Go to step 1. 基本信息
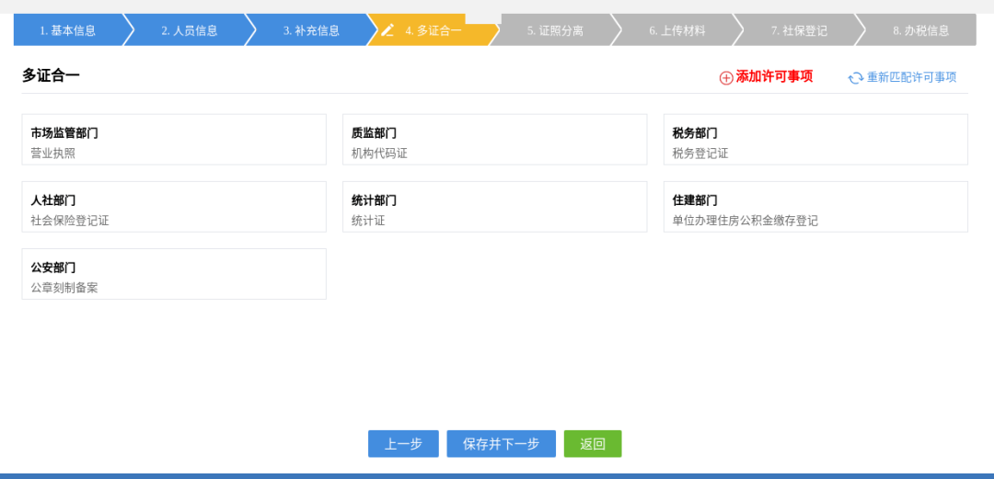 tap(68, 30)
